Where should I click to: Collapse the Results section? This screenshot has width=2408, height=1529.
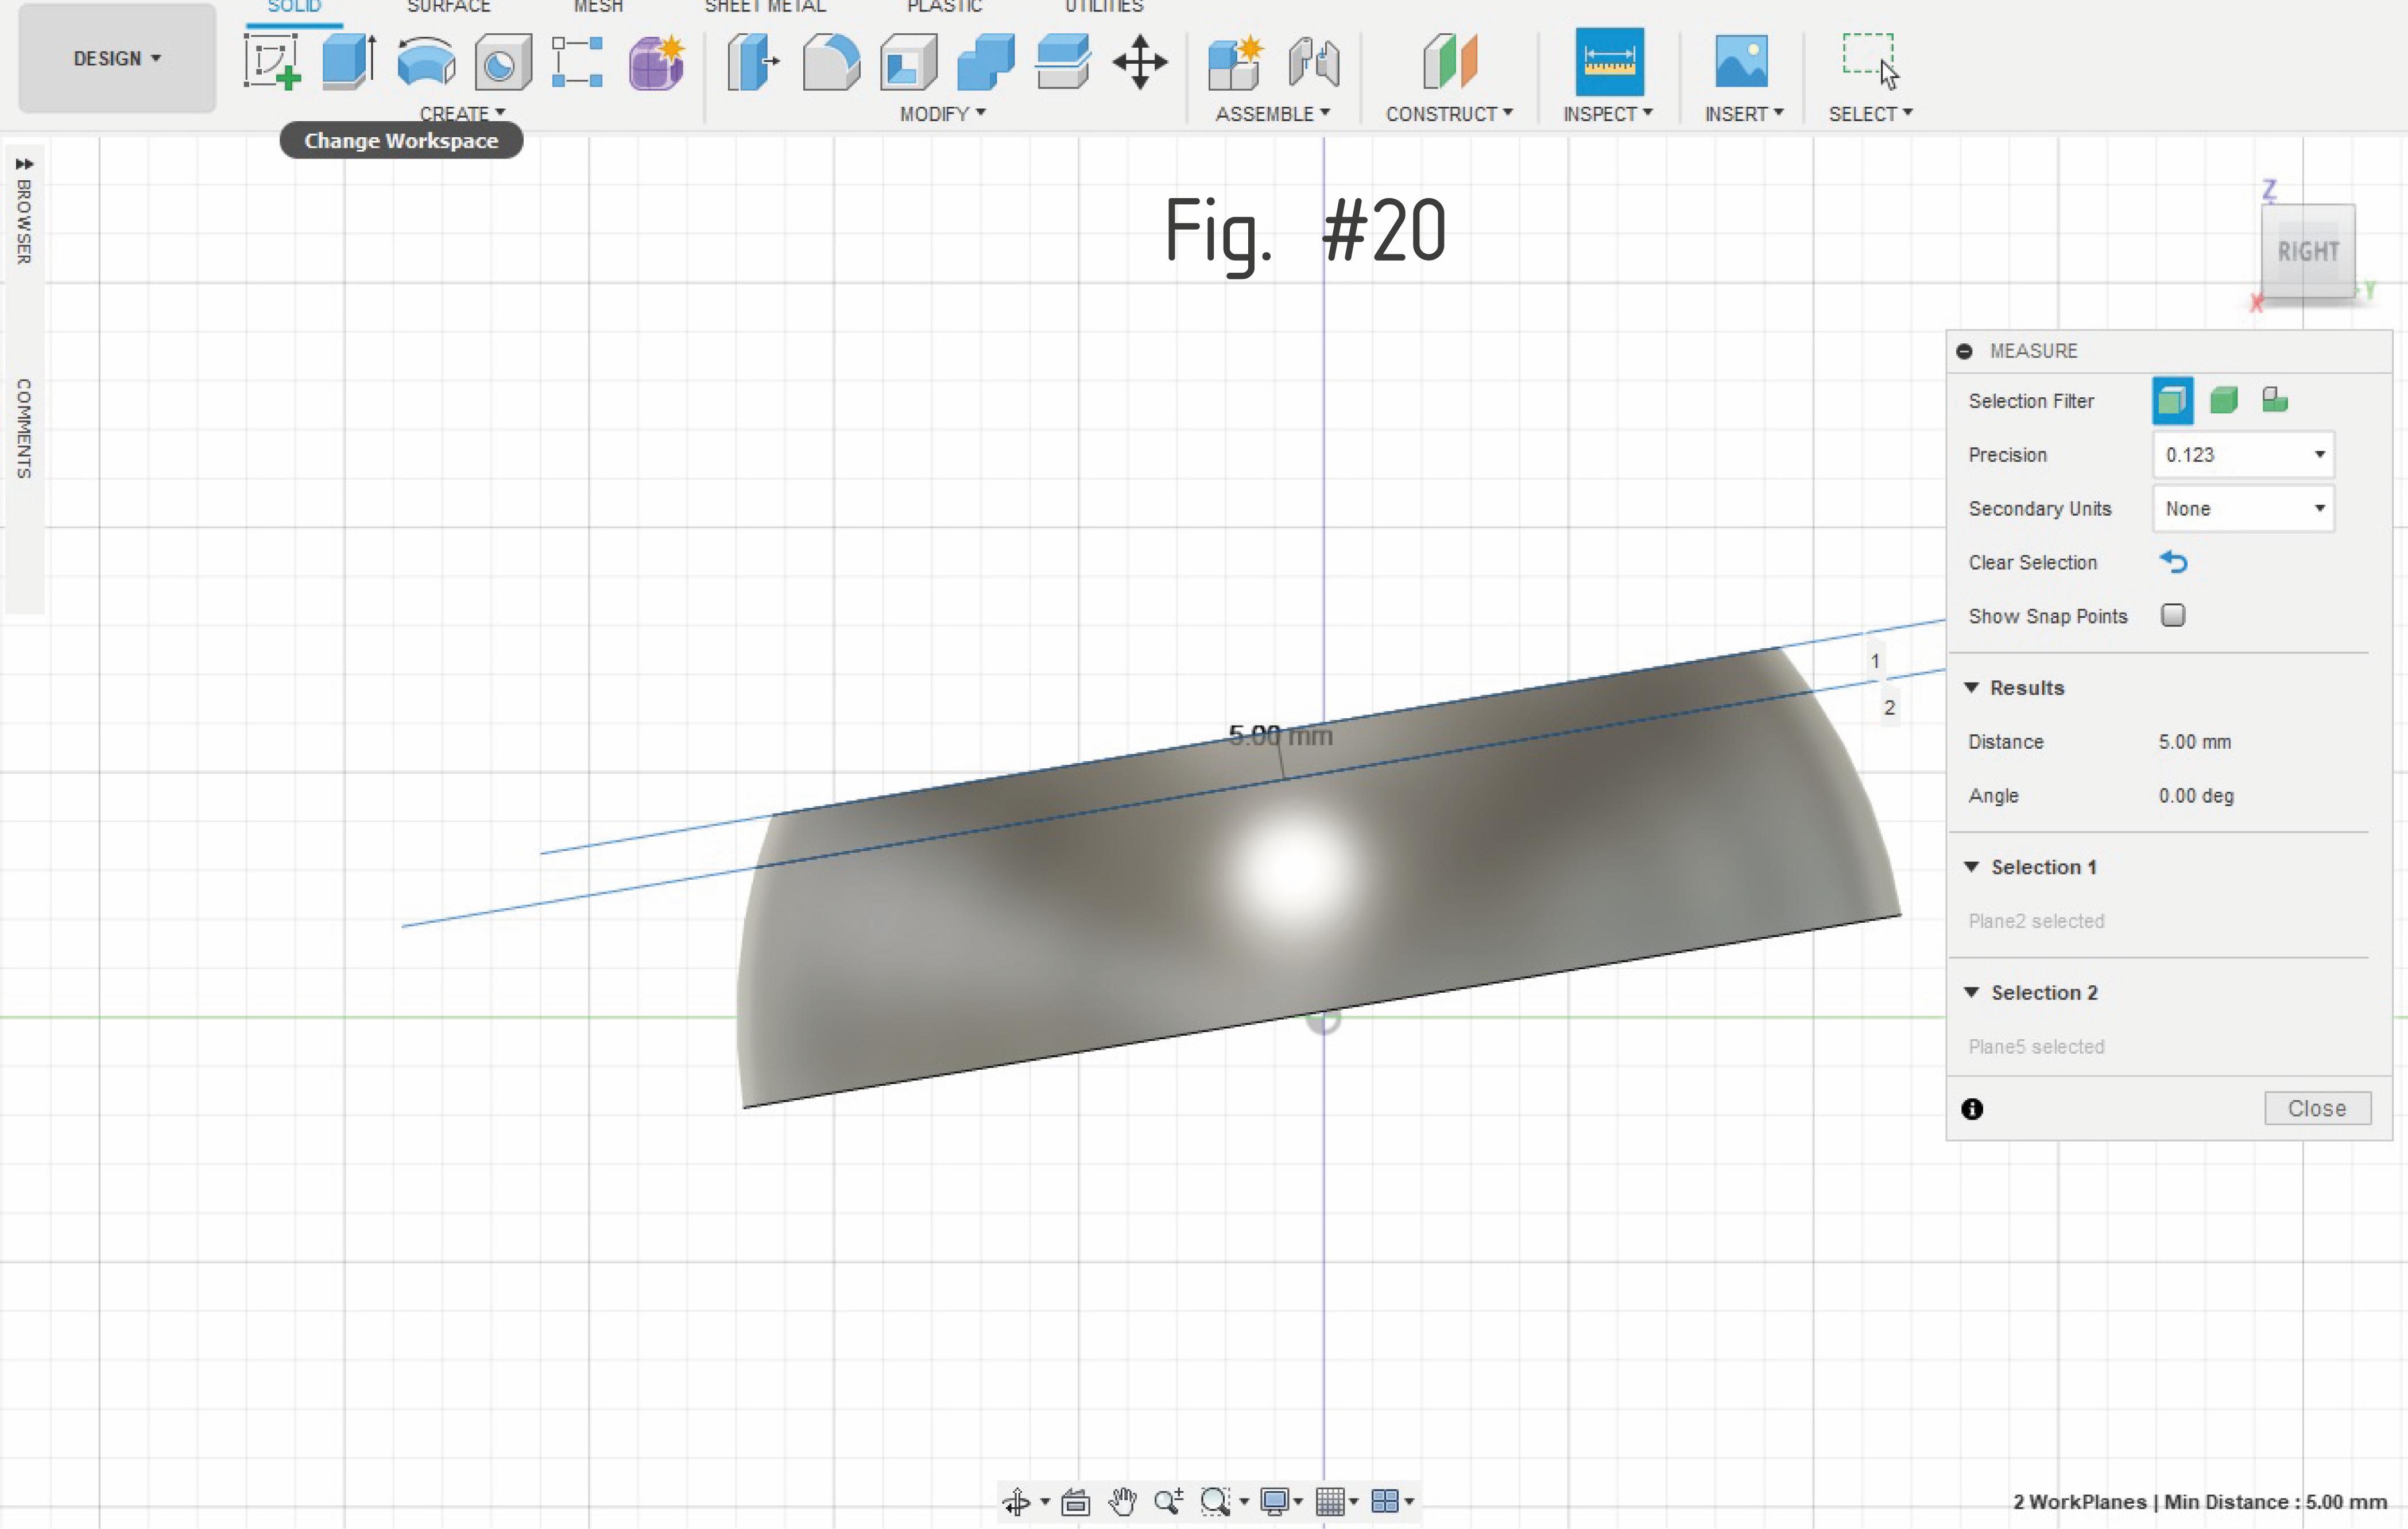(x=1971, y=688)
